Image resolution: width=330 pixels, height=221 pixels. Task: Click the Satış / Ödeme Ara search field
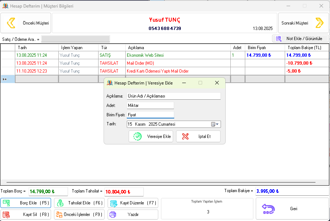tap(75, 39)
